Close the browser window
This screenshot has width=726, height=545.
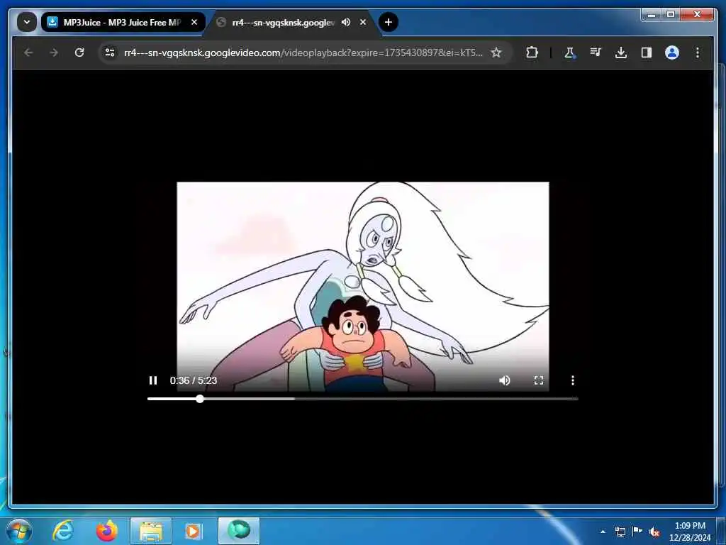(x=698, y=15)
